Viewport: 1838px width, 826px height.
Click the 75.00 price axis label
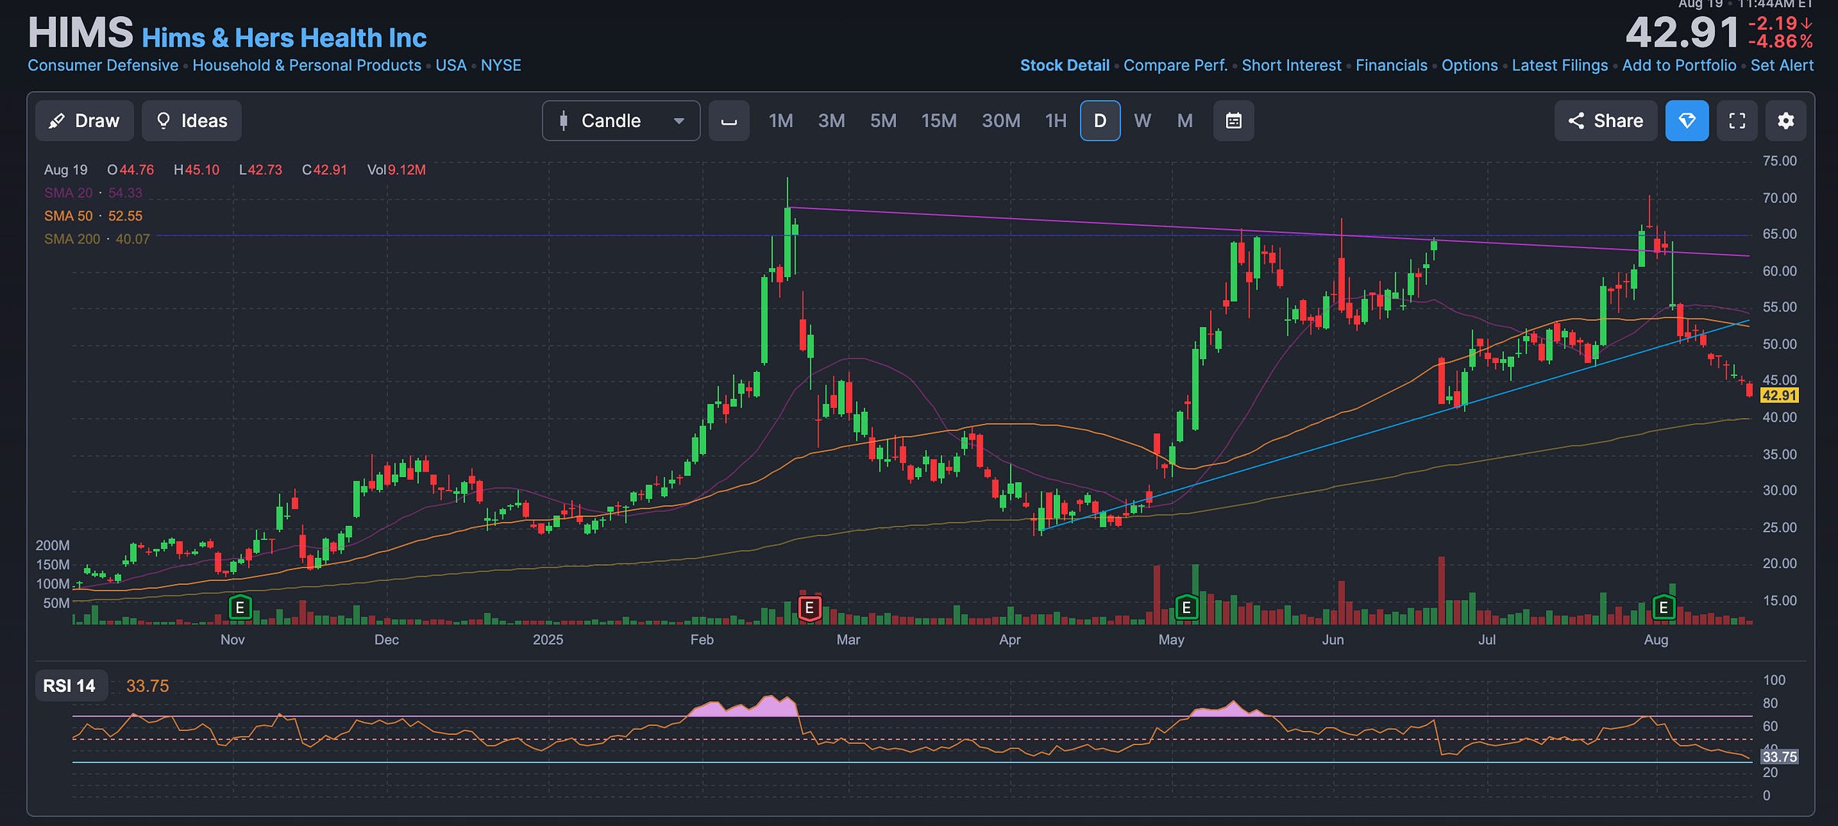1780,161
